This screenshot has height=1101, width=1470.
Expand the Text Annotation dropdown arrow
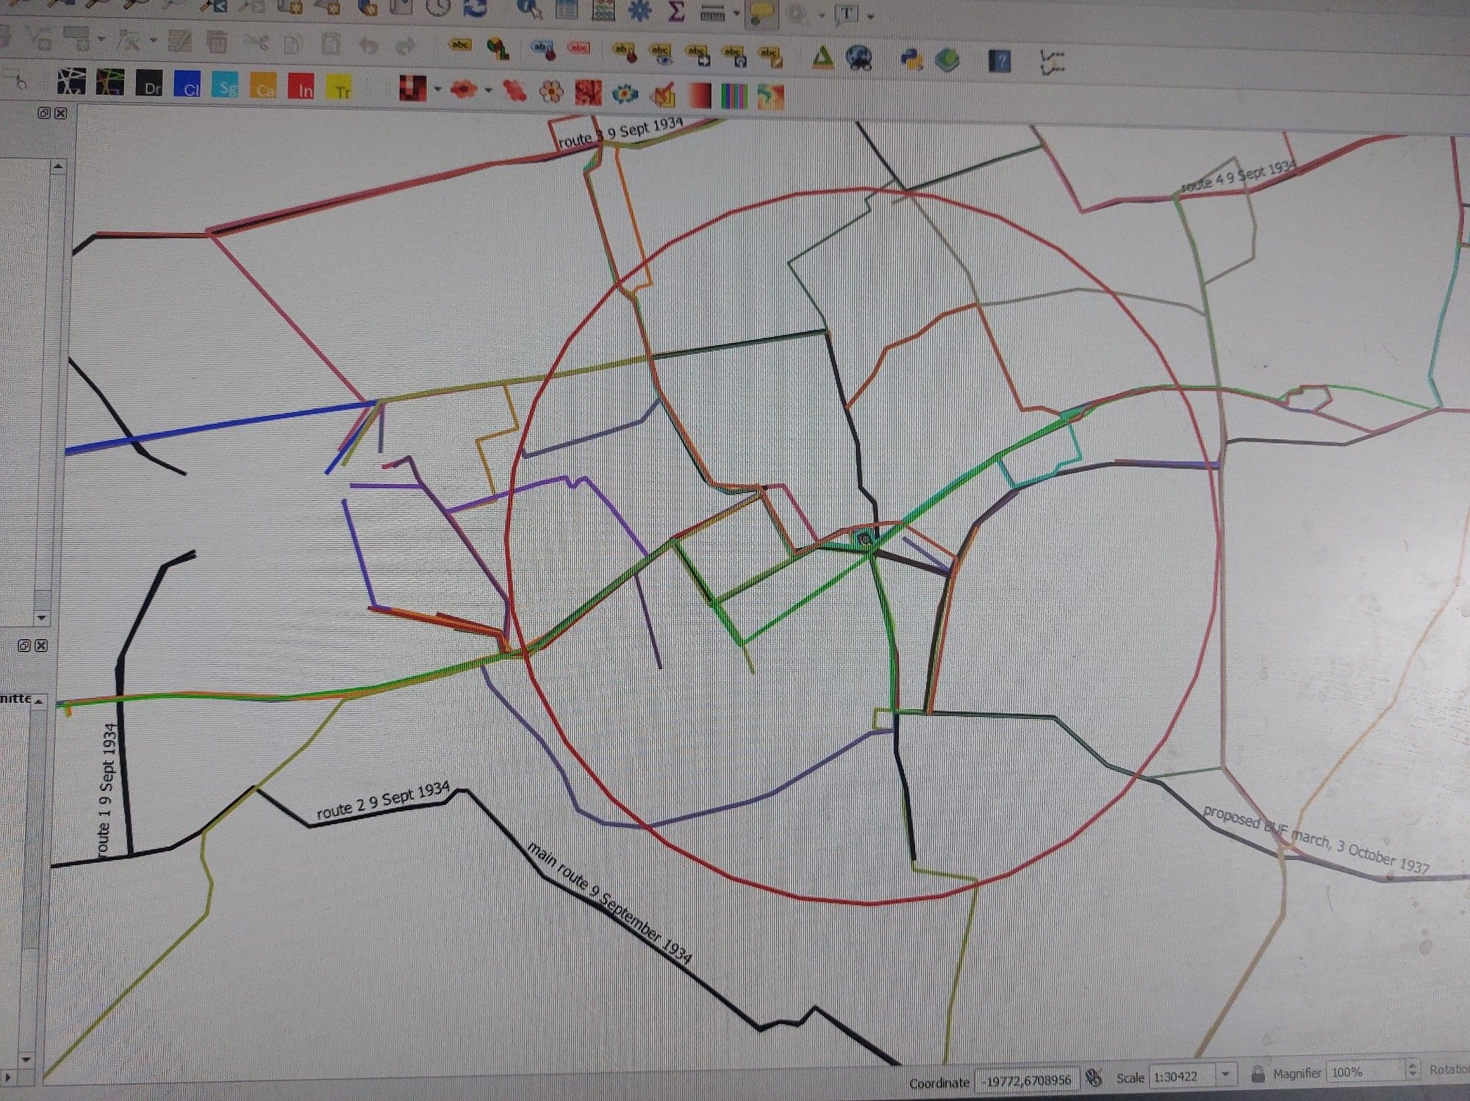871,16
